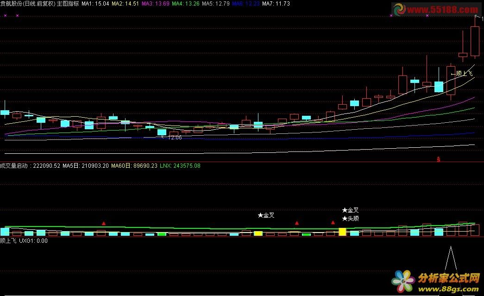Screen dimensions: 484x296
Task: Click the 贵航股份(日线.前复权) chart title
Action: pos(28,4)
